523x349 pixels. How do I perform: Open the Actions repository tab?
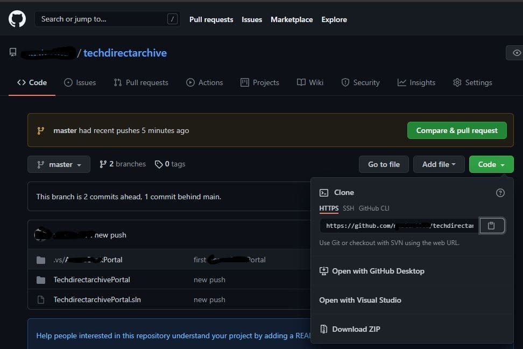[x=204, y=82]
